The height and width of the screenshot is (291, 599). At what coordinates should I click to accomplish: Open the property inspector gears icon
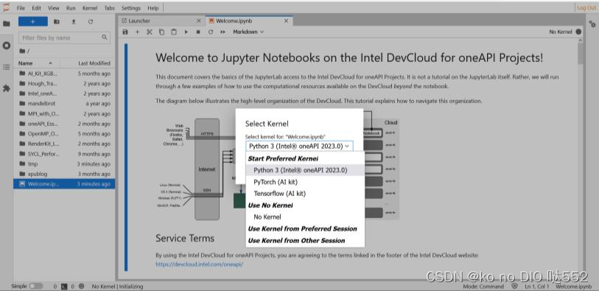tap(592, 24)
